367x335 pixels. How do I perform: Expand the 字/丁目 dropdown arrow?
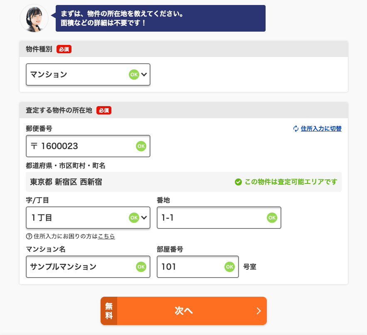pos(144,218)
